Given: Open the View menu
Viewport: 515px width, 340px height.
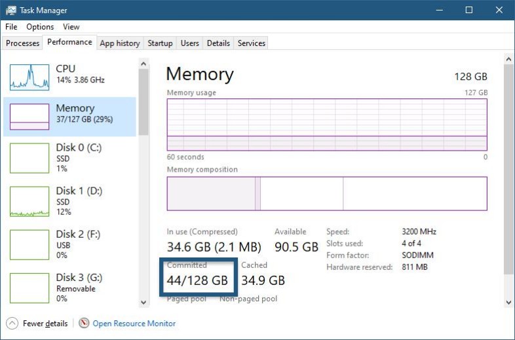Looking at the screenshot, I should [x=71, y=27].
